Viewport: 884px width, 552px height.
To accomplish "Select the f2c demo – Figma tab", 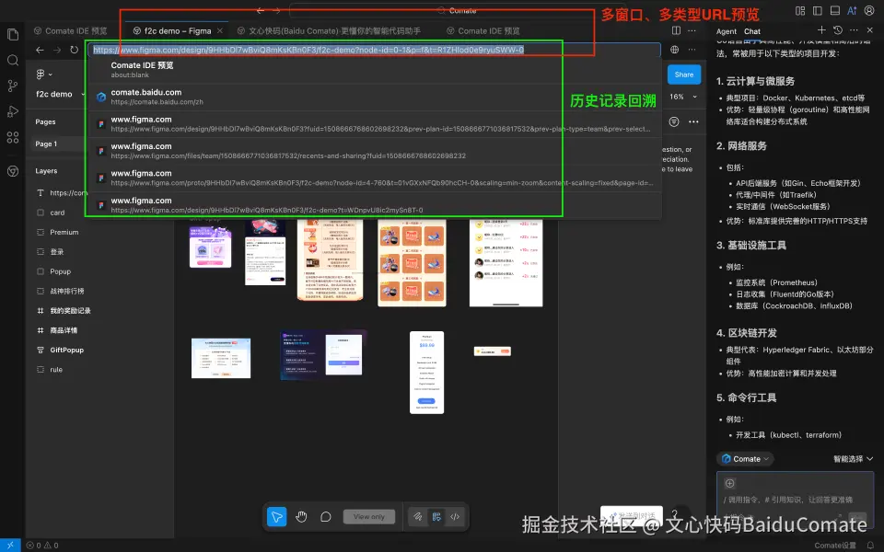I will coord(172,31).
